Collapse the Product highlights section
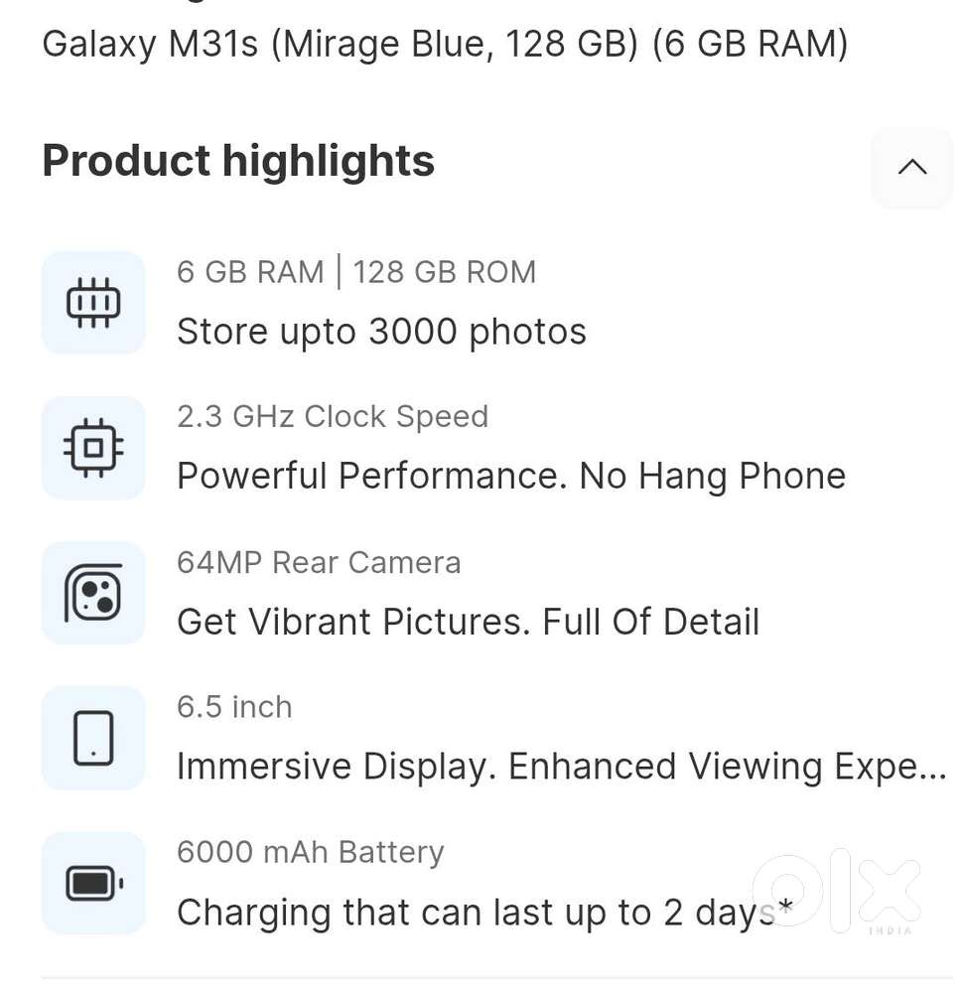Screen dimensions: 962x993 click(911, 167)
